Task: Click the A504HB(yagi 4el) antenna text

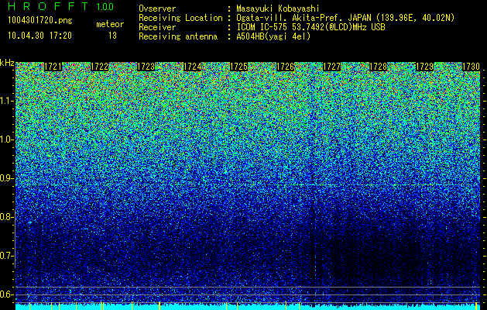Action: point(273,36)
